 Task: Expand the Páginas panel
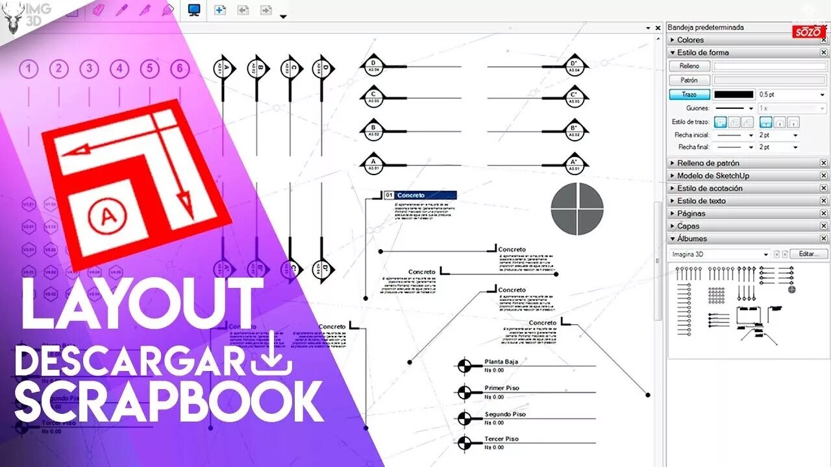(x=673, y=213)
